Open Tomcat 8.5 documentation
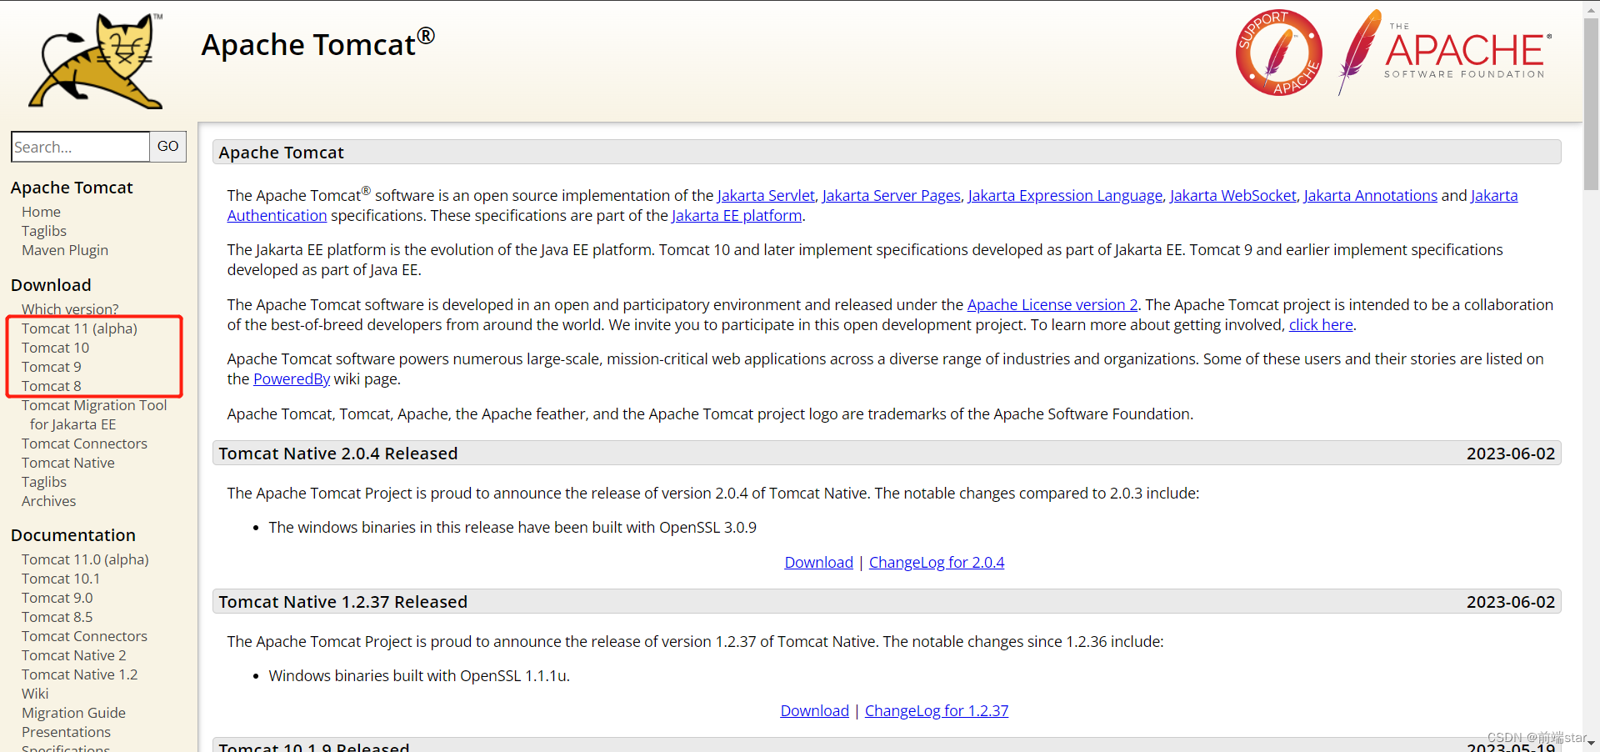The width and height of the screenshot is (1600, 752). (57, 617)
